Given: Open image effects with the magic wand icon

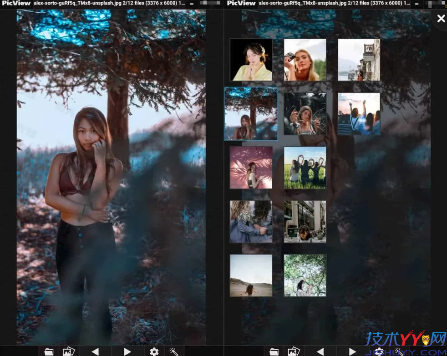Looking at the screenshot, I should pyautogui.click(x=173, y=351).
